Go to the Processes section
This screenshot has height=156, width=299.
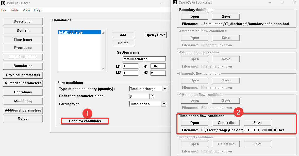click(x=23, y=48)
